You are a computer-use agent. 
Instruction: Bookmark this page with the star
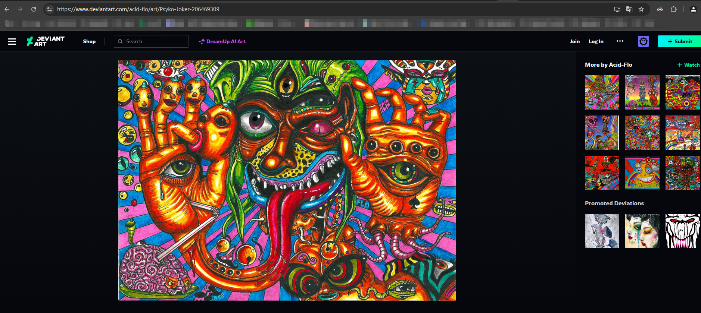641,9
